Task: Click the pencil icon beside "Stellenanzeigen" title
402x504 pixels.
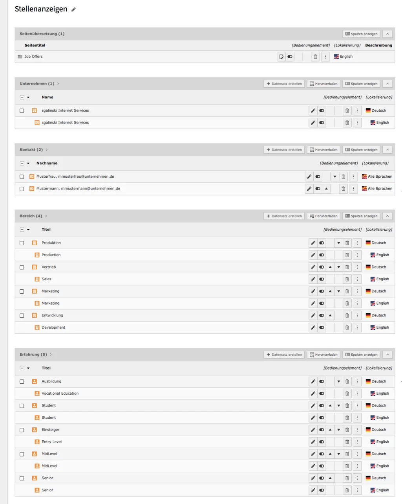Action: 73,9
